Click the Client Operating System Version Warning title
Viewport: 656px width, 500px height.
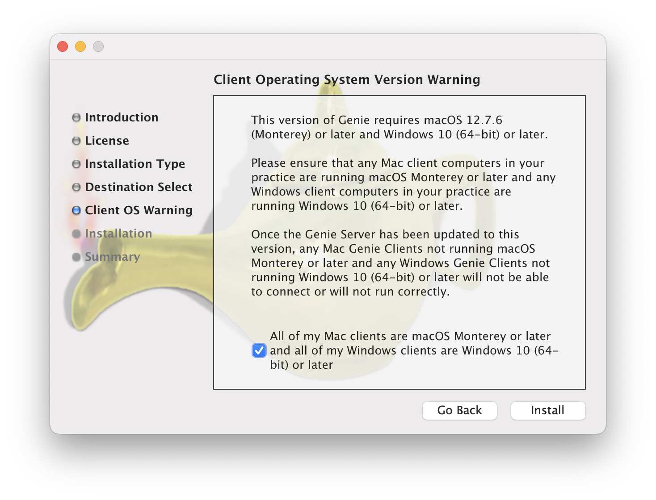pos(347,79)
